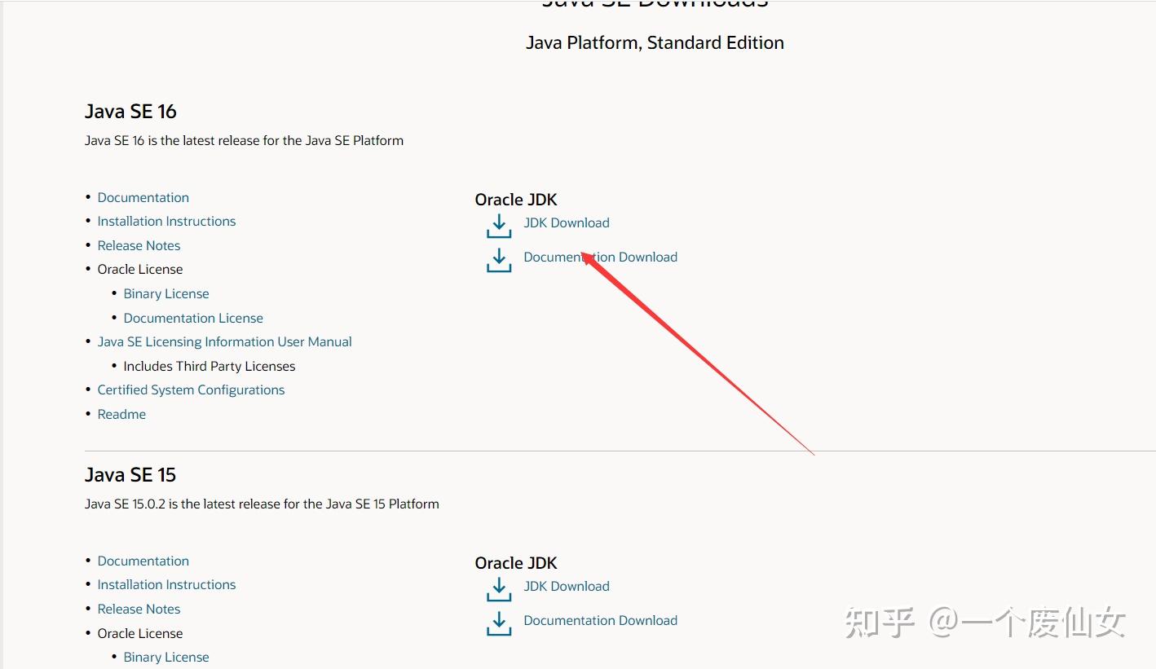Screen dimensions: 1156x669
Task: Click the Java SE 16 latest release description
Action: coord(244,140)
